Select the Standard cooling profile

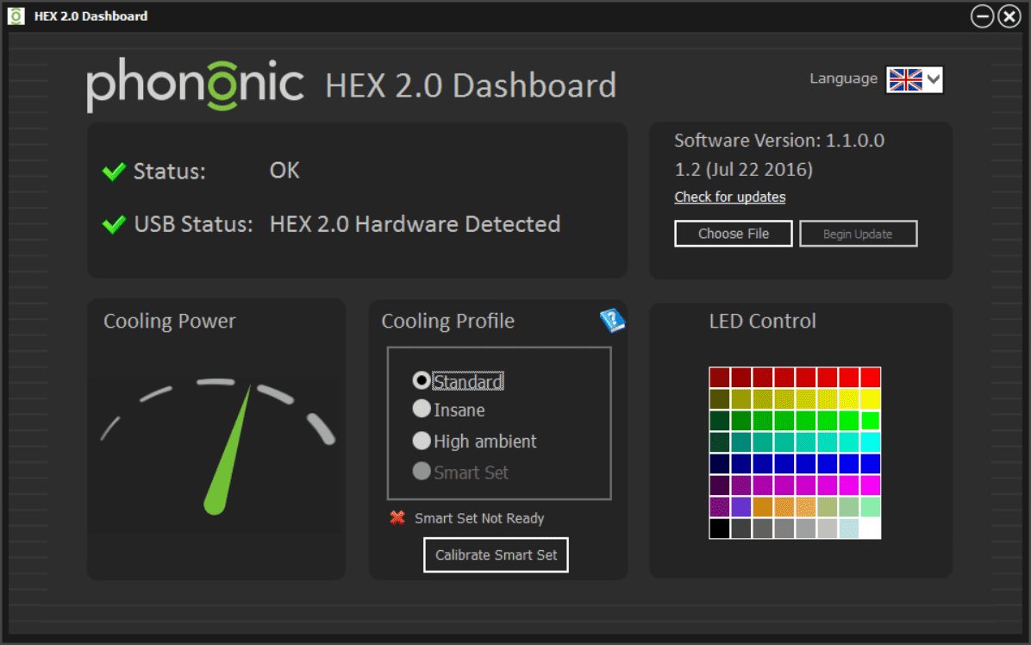point(422,380)
